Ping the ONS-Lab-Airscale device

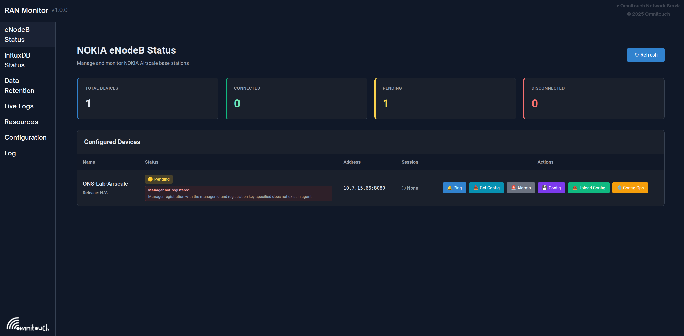(x=454, y=188)
